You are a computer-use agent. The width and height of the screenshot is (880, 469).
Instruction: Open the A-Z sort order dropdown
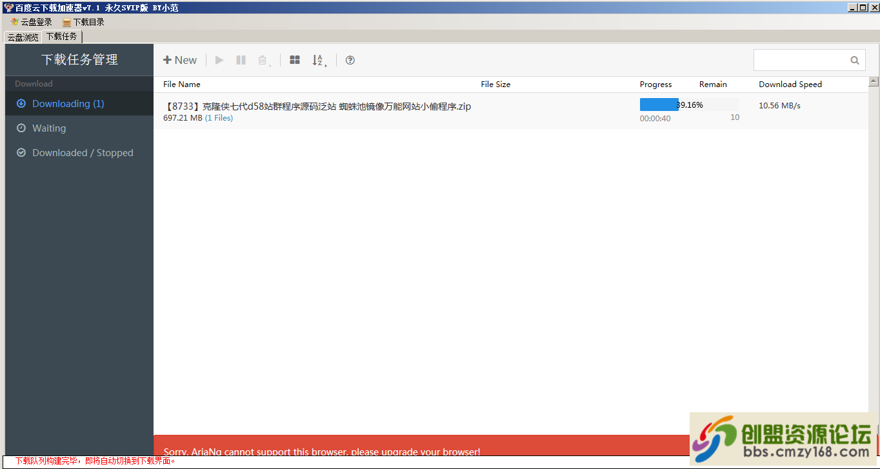319,60
